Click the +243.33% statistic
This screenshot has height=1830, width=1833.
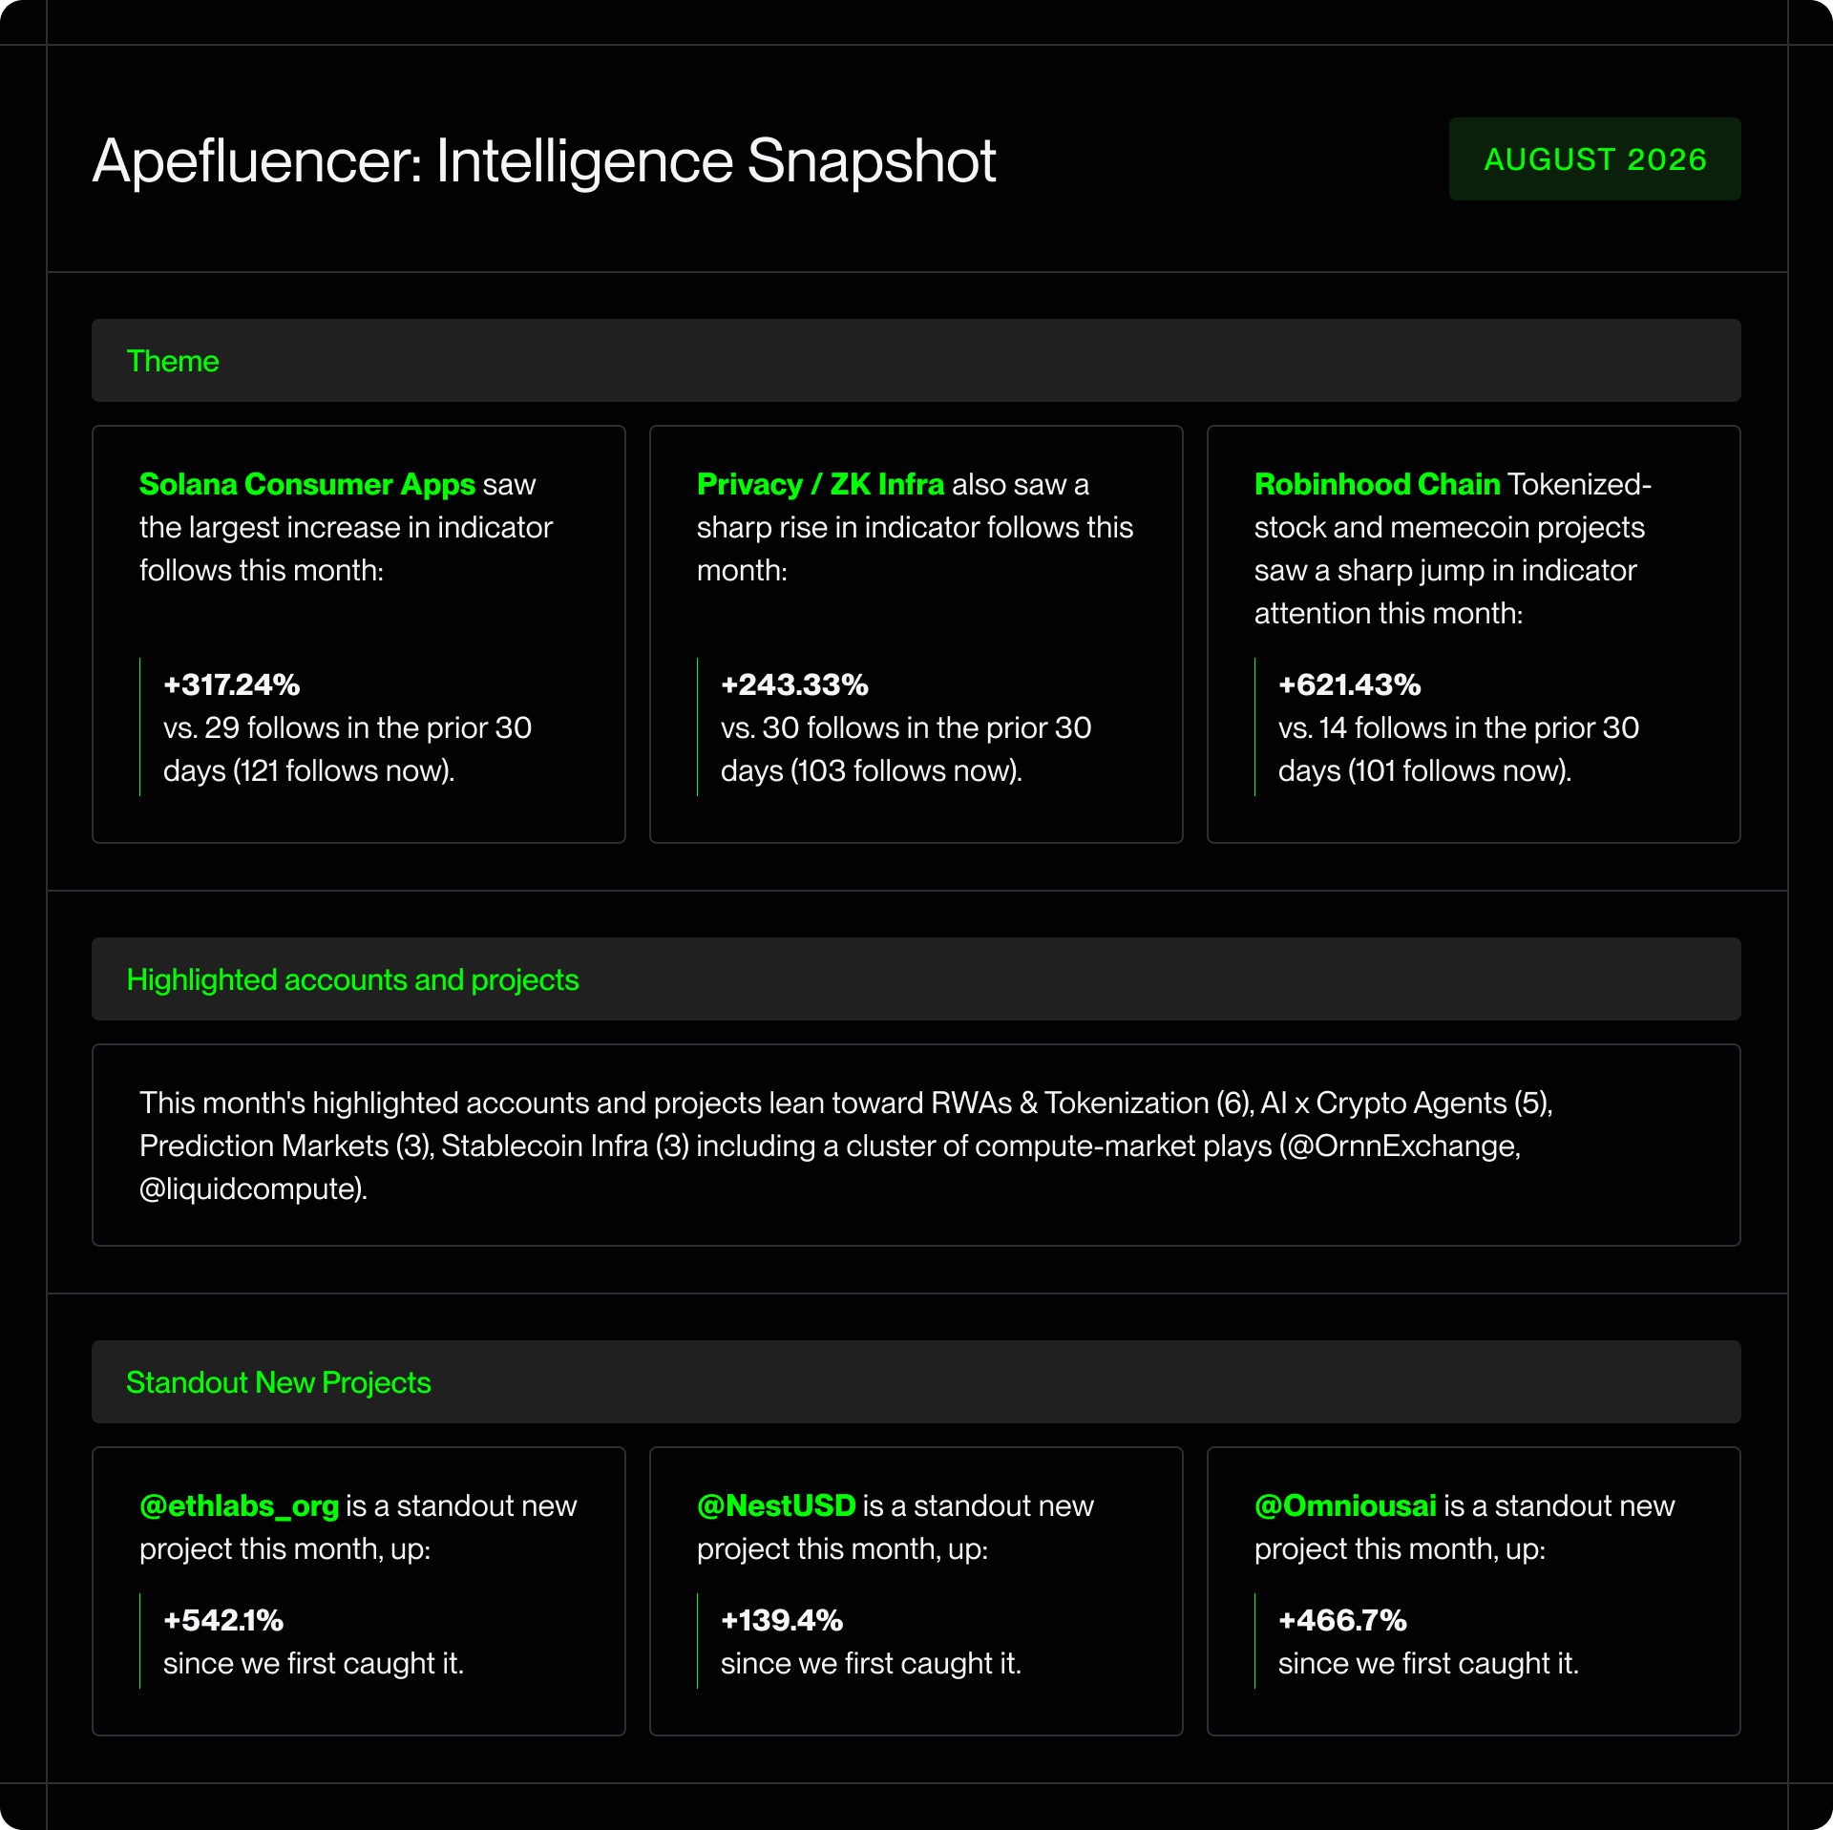794,684
